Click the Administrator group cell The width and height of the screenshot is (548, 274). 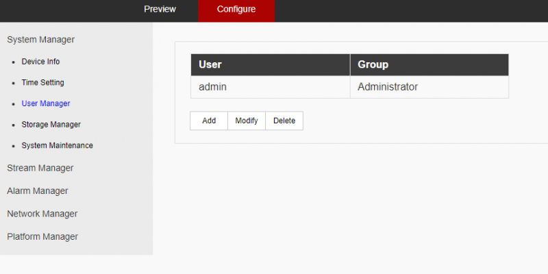(429, 87)
